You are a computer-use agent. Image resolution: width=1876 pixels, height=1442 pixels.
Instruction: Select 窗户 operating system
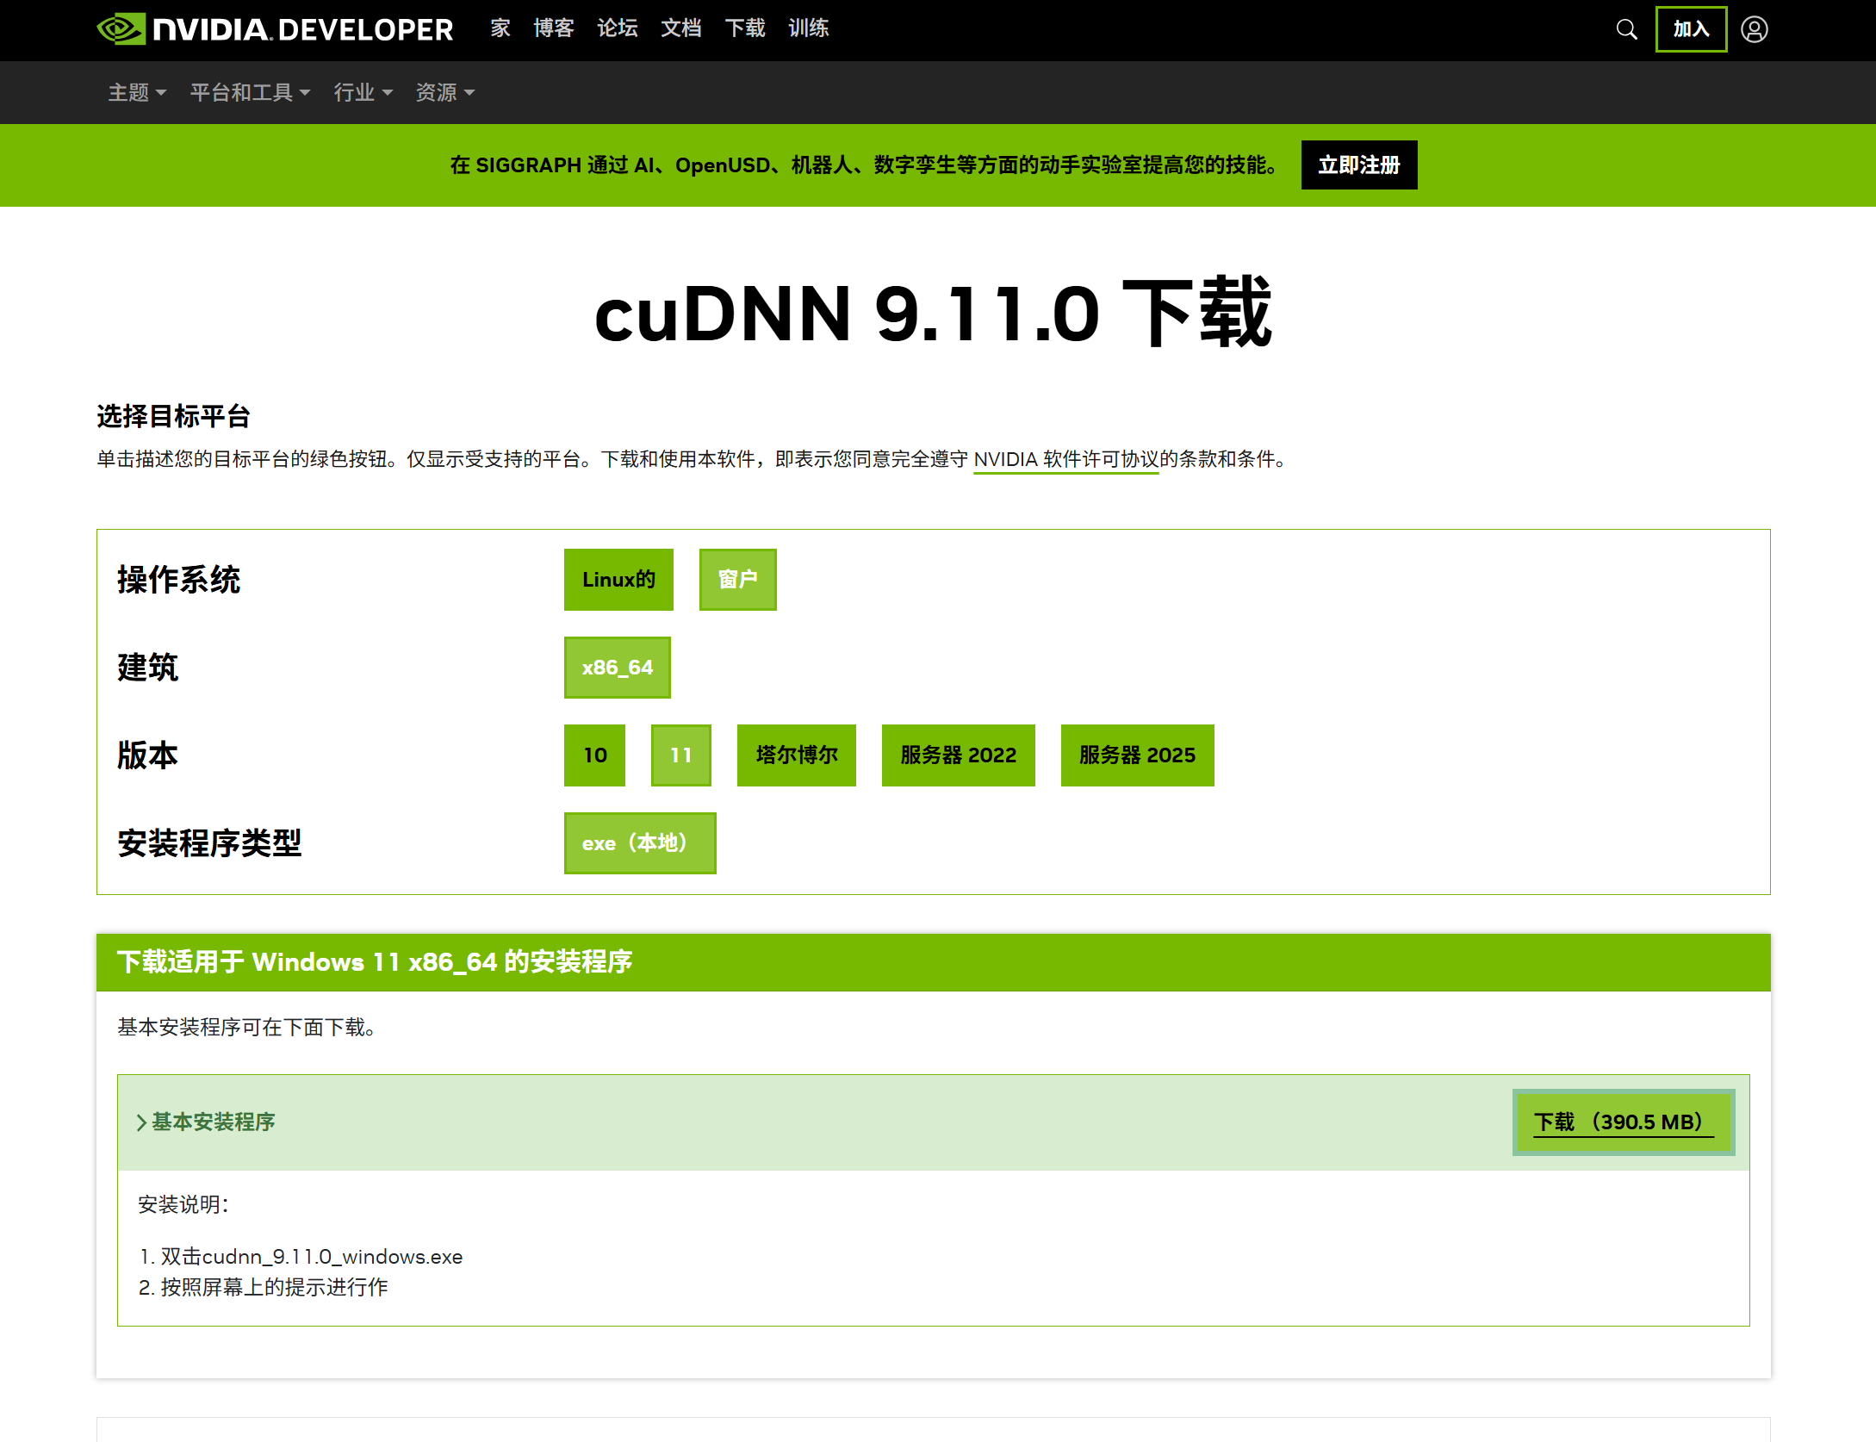pyautogui.click(x=737, y=580)
